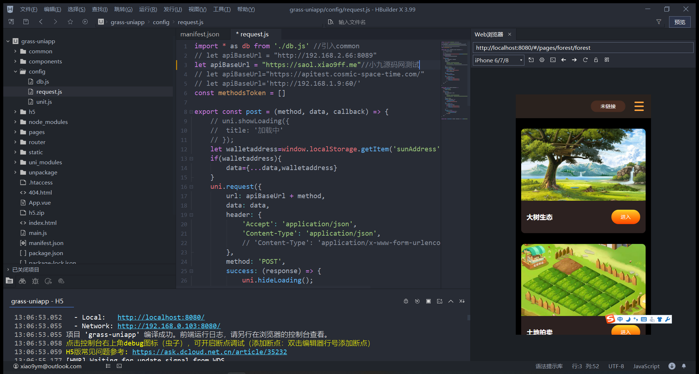Click 进入 on the 大树生态 card
The height and width of the screenshot is (374, 699).
[x=625, y=217]
